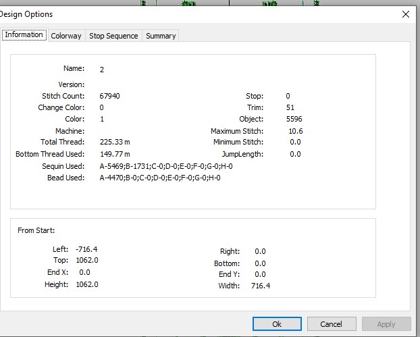Viewport: 420px width, 337px height.
Task: Click the Total Thread value 225.33 m
Action: [x=115, y=142]
